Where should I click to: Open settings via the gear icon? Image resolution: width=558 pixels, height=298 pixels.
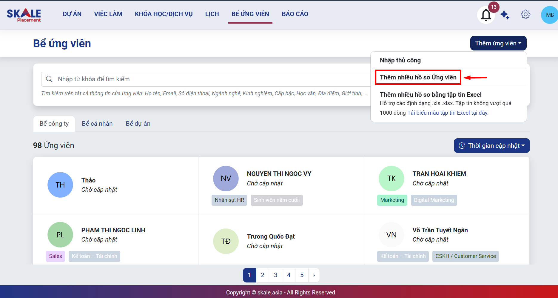point(525,14)
